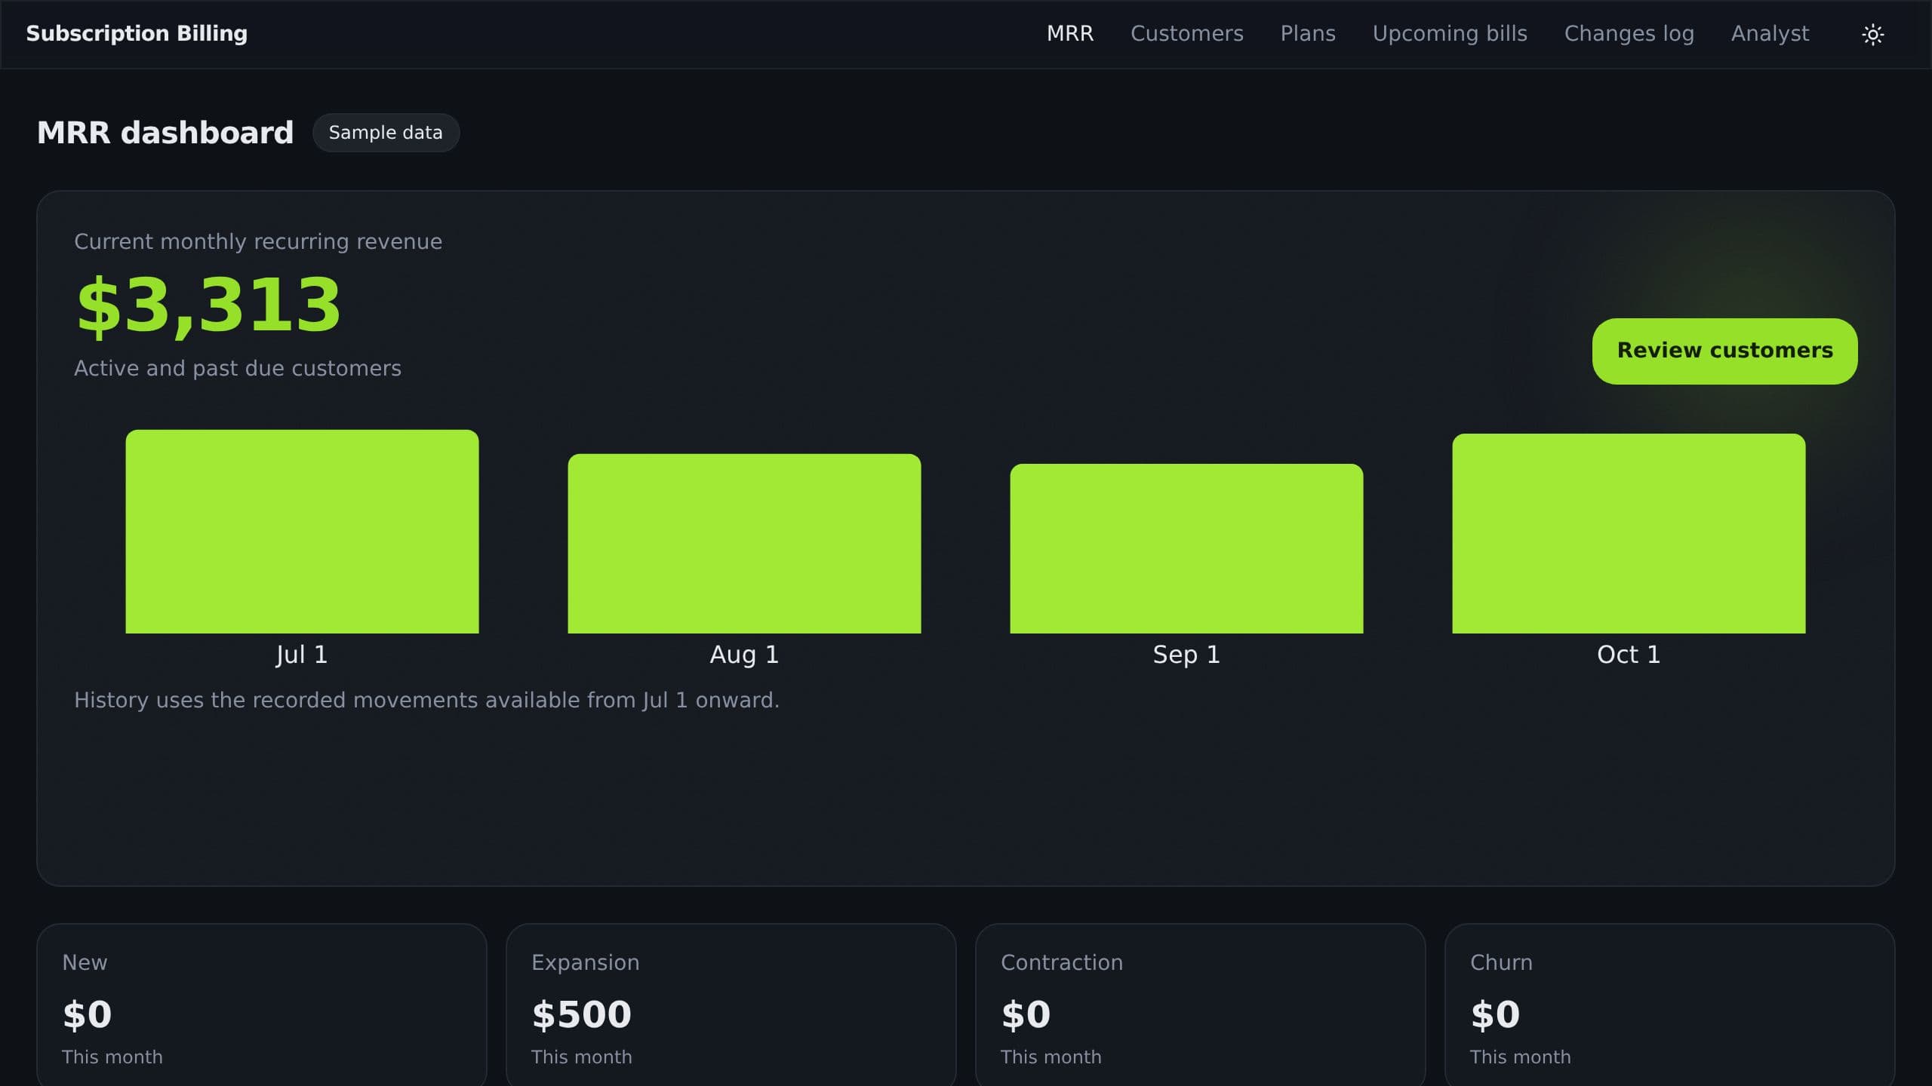
Task: Open the Changes log page
Action: [x=1629, y=34]
